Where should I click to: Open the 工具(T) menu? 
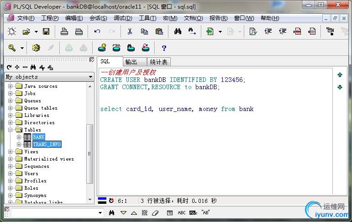coord(147,18)
